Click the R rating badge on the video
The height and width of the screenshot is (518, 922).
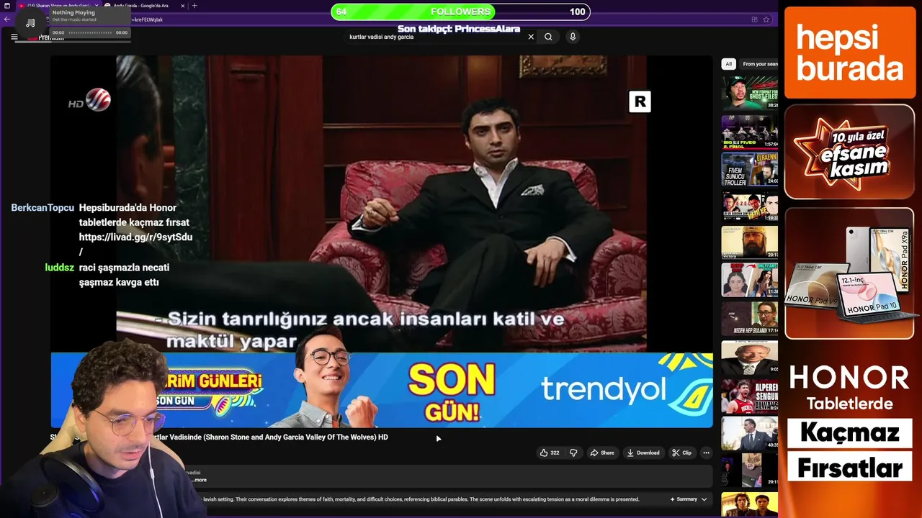(x=640, y=102)
